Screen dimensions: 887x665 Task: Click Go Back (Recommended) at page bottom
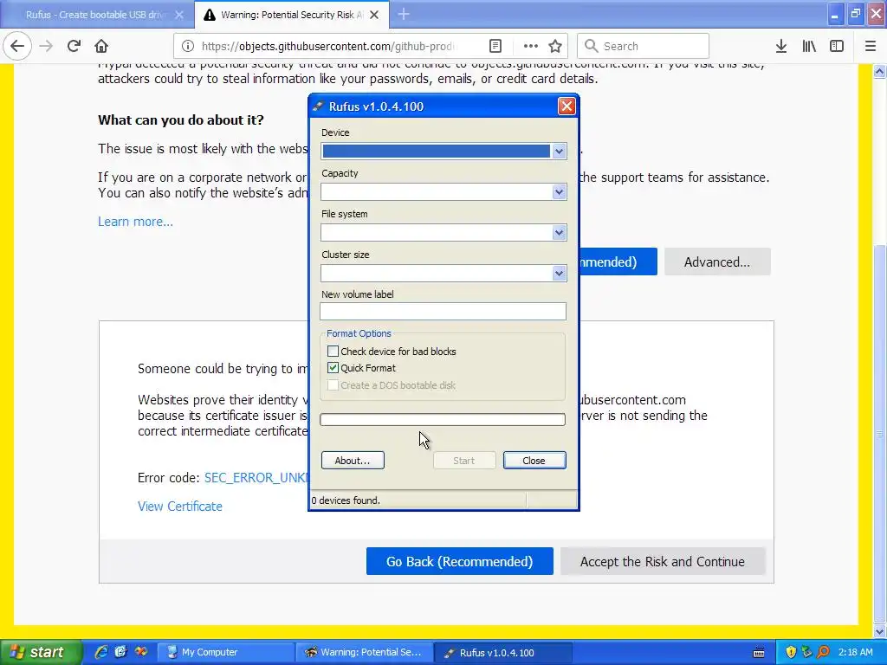(x=459, y=561)
